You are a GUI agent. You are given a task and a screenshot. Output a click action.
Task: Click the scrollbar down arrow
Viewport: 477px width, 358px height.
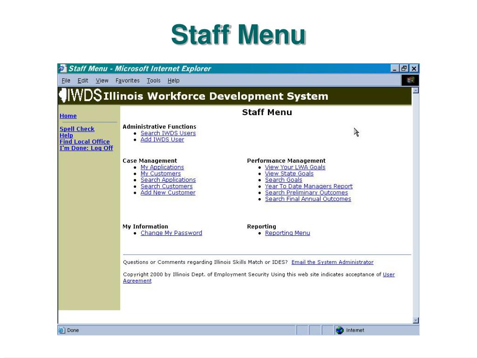point(416,320)
